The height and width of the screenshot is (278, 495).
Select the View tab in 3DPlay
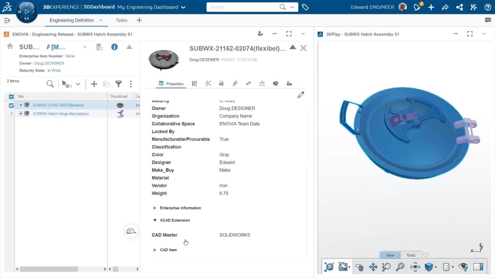390,255
